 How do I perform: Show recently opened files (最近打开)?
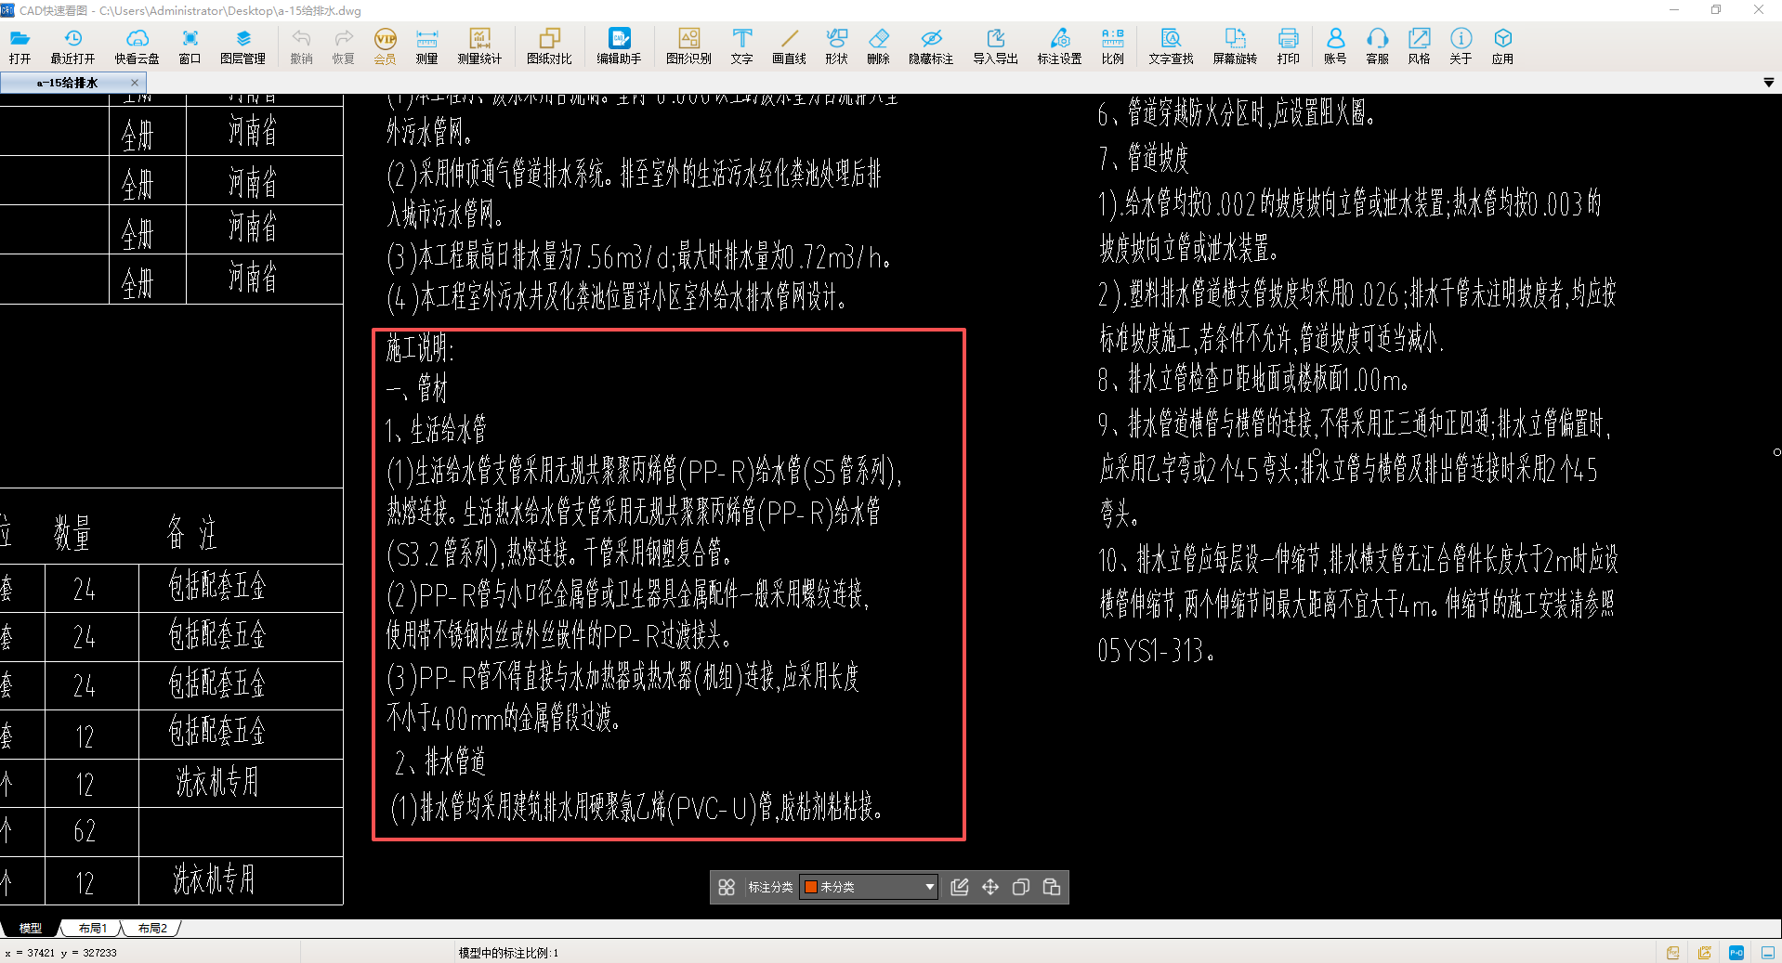coord(72,46)
